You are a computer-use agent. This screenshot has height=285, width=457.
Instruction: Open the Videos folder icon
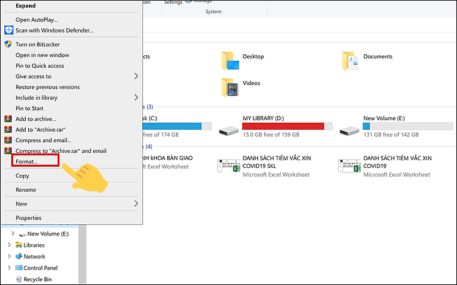tap(230, 88)
